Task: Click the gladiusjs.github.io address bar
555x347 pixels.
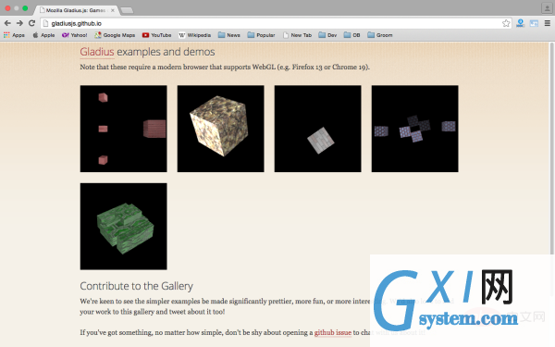Action: [x=276, y=23]
